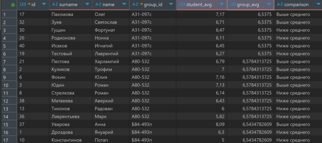322x143 pixels.
Task: Open the id column filter dropdown arrow
Action: 44,4
